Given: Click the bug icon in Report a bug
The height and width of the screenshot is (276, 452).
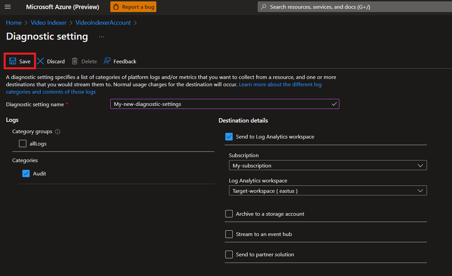Looking at the screenshot, I should [116, 7].
